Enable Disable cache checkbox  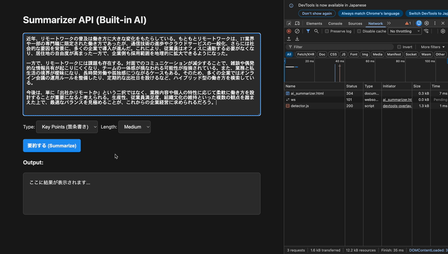(x=359, y=31)
